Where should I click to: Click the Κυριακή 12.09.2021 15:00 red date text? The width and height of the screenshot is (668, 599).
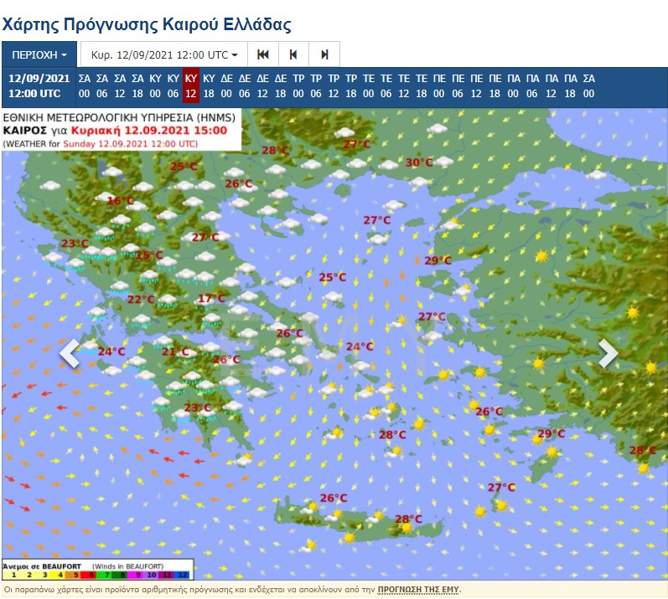[149, 131]
